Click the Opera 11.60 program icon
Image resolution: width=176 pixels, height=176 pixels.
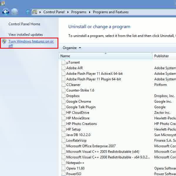63,168
